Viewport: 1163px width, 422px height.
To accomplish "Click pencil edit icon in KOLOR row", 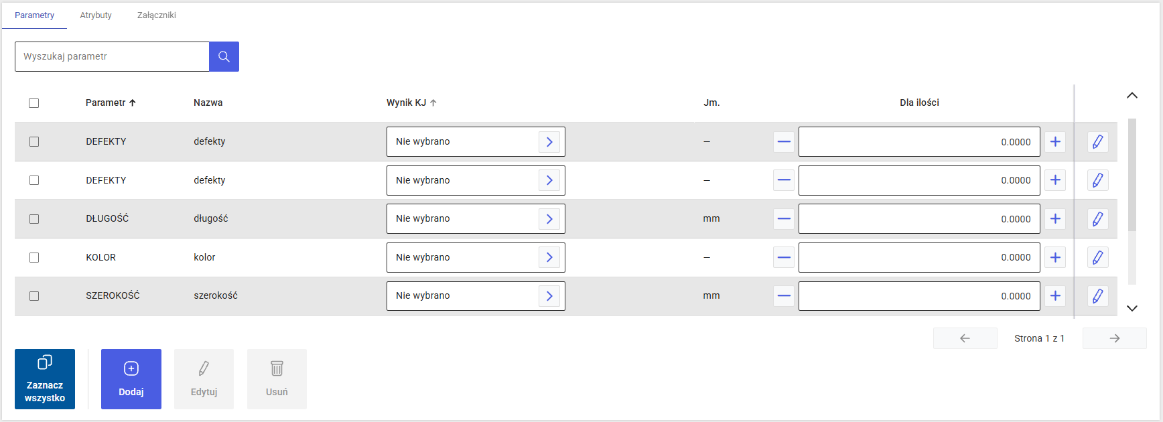I will coord(1097,257).
